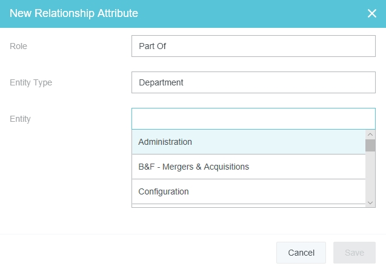The height and width of the screenshot is (269, 386).
Task: Pick Configuration from the dropdown list
Action: [x=248, y=191]
